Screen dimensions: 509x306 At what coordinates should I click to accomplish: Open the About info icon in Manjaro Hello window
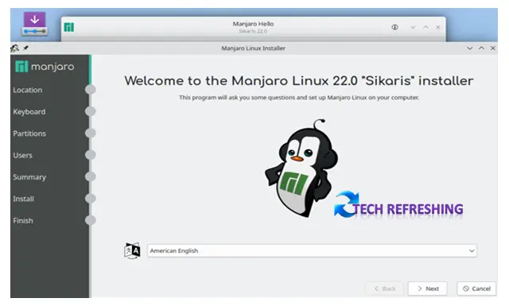pos(394,27)
